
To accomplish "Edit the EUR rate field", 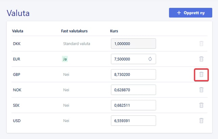I will pyautogui.click(x=129, y=59).
